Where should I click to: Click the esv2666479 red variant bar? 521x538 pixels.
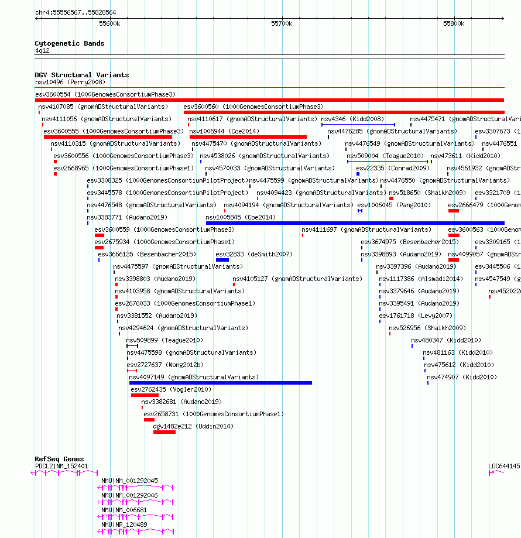(x=454, y=211)
